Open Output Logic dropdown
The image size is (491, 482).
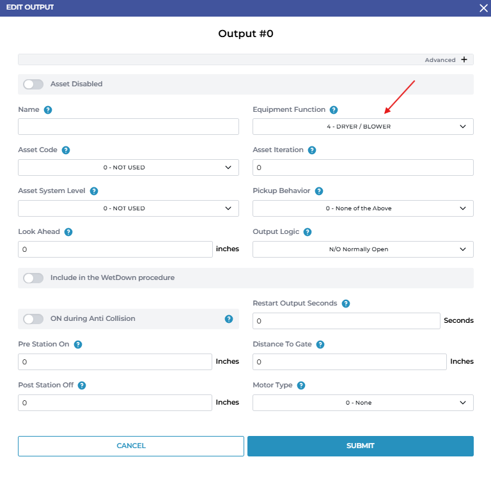pyautogui.click(x=362, y=249)
